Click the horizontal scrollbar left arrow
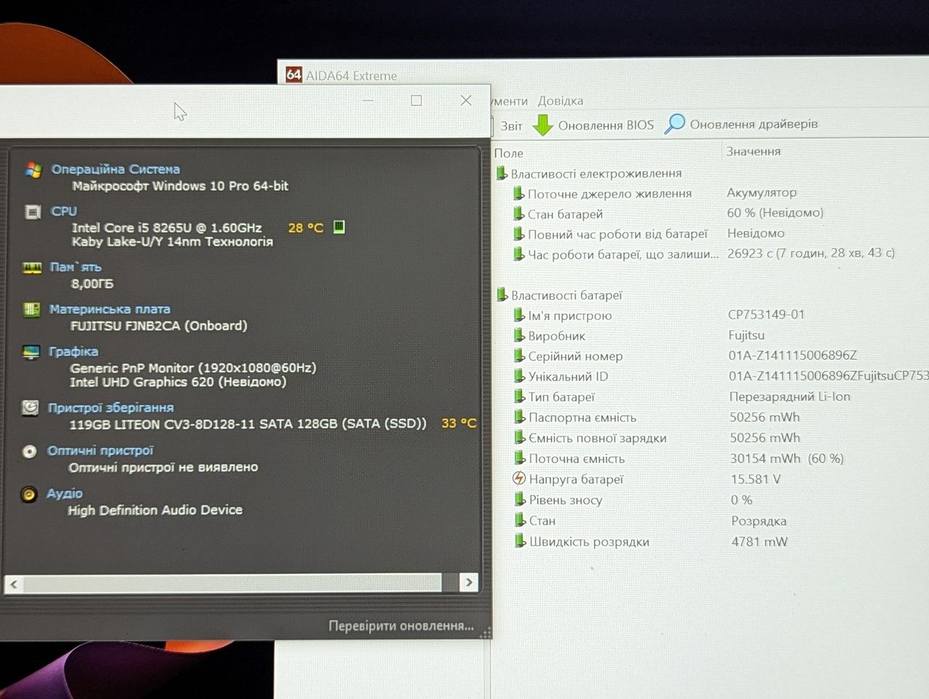The width and height of the screenshot is (929, 699). (14, 584)
